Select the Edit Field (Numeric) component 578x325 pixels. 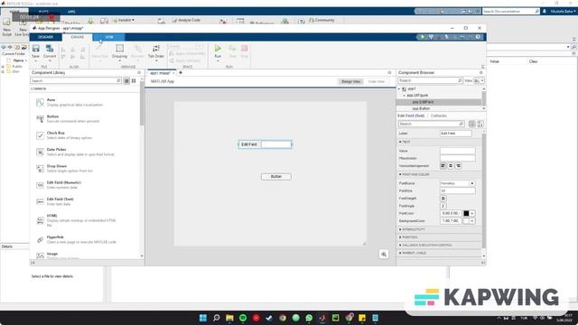(59, 185)
